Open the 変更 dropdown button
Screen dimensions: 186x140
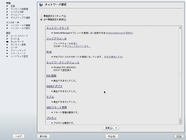[110, 128]
